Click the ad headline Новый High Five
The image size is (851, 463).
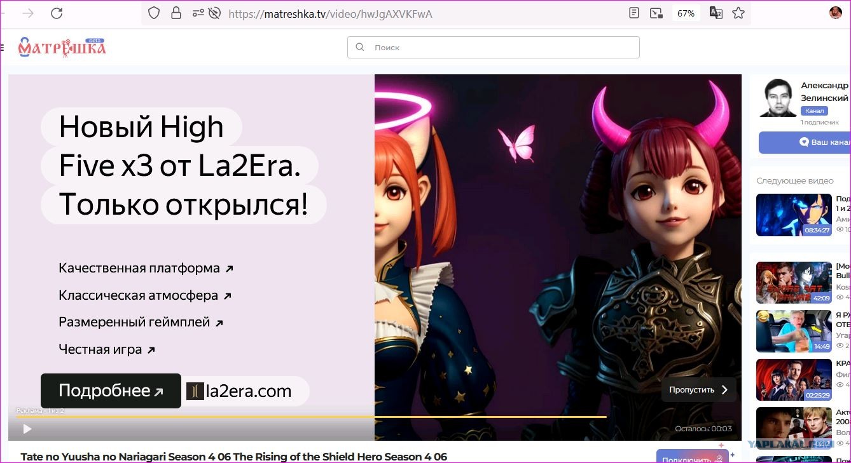click(183, 166)
